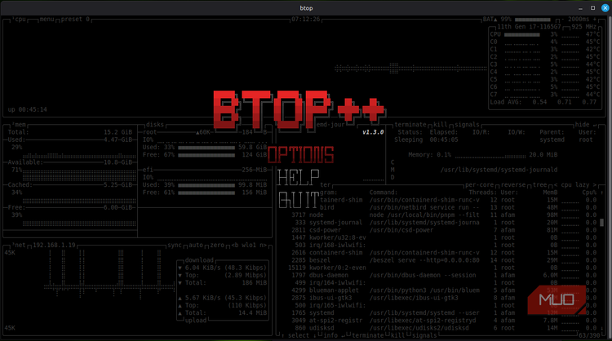Click the battery 99% meter
This screenshot has height=341, width=612.
pyautogui.click(x=532, y=20)
